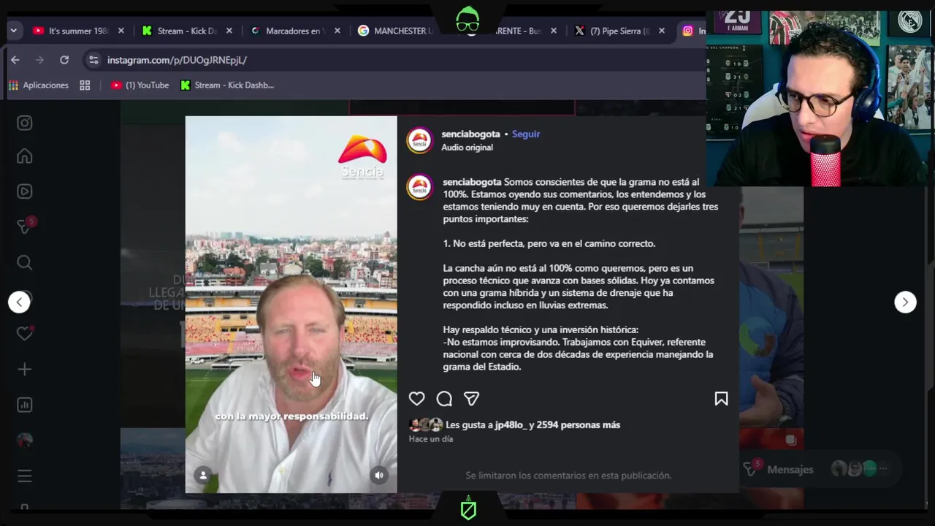Open senciabogota username in caption
935x526 pixels.
pyautogui.click(x=472, y=182)
